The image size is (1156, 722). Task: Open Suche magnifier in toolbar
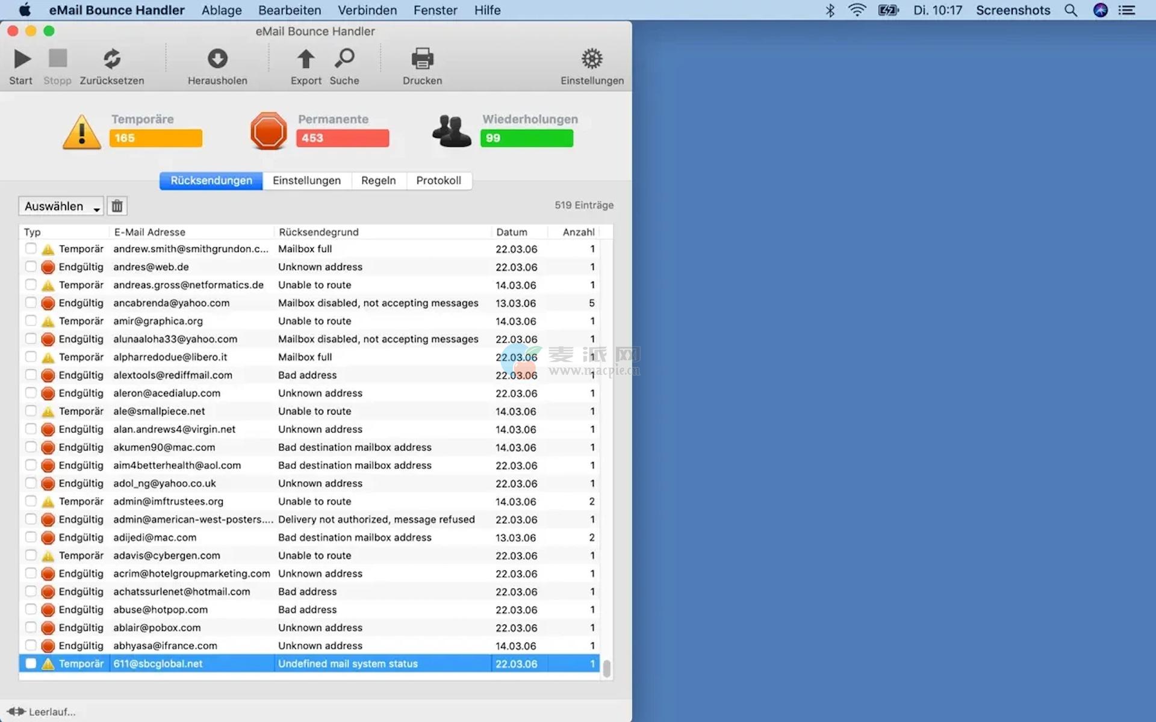(x=344, y=59)
